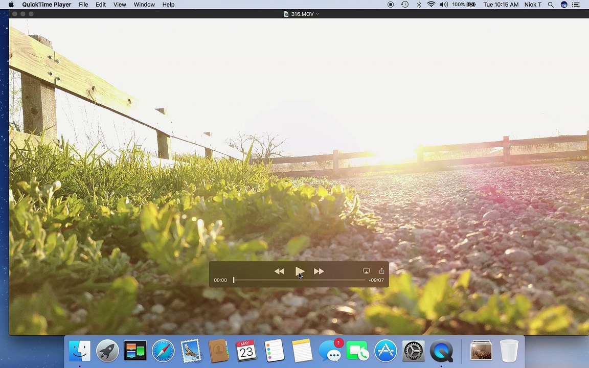
Task: Open Reminders from the Dock
Action: 274,351
